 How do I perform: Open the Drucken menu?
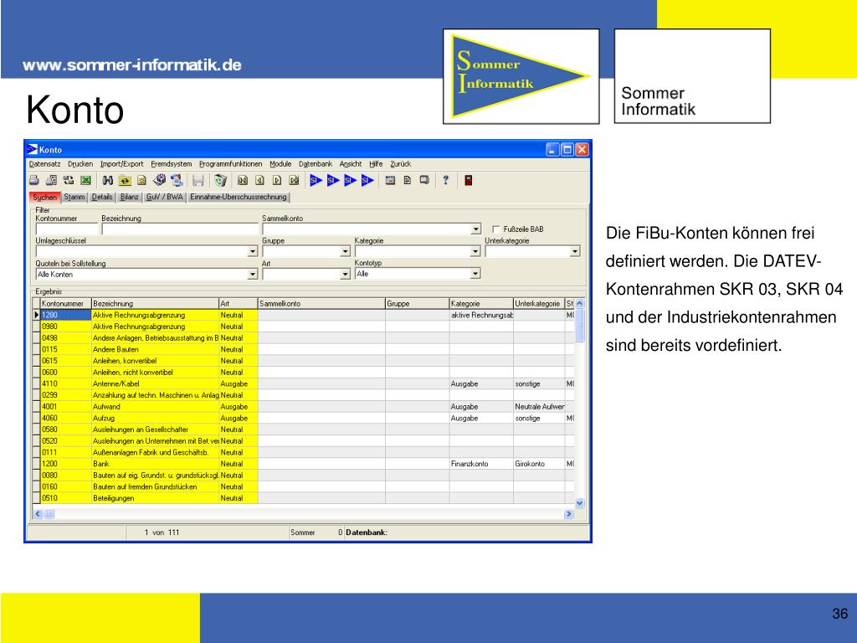pyautogui.click(x=80, y=164)
